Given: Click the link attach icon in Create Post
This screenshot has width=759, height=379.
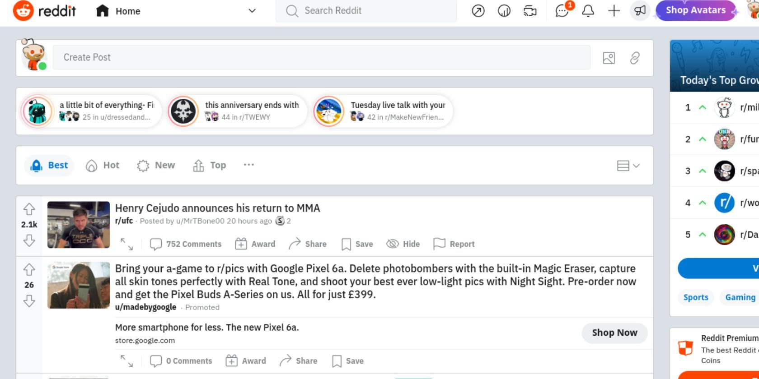Looking at the screenshot, I should point(635,58).
